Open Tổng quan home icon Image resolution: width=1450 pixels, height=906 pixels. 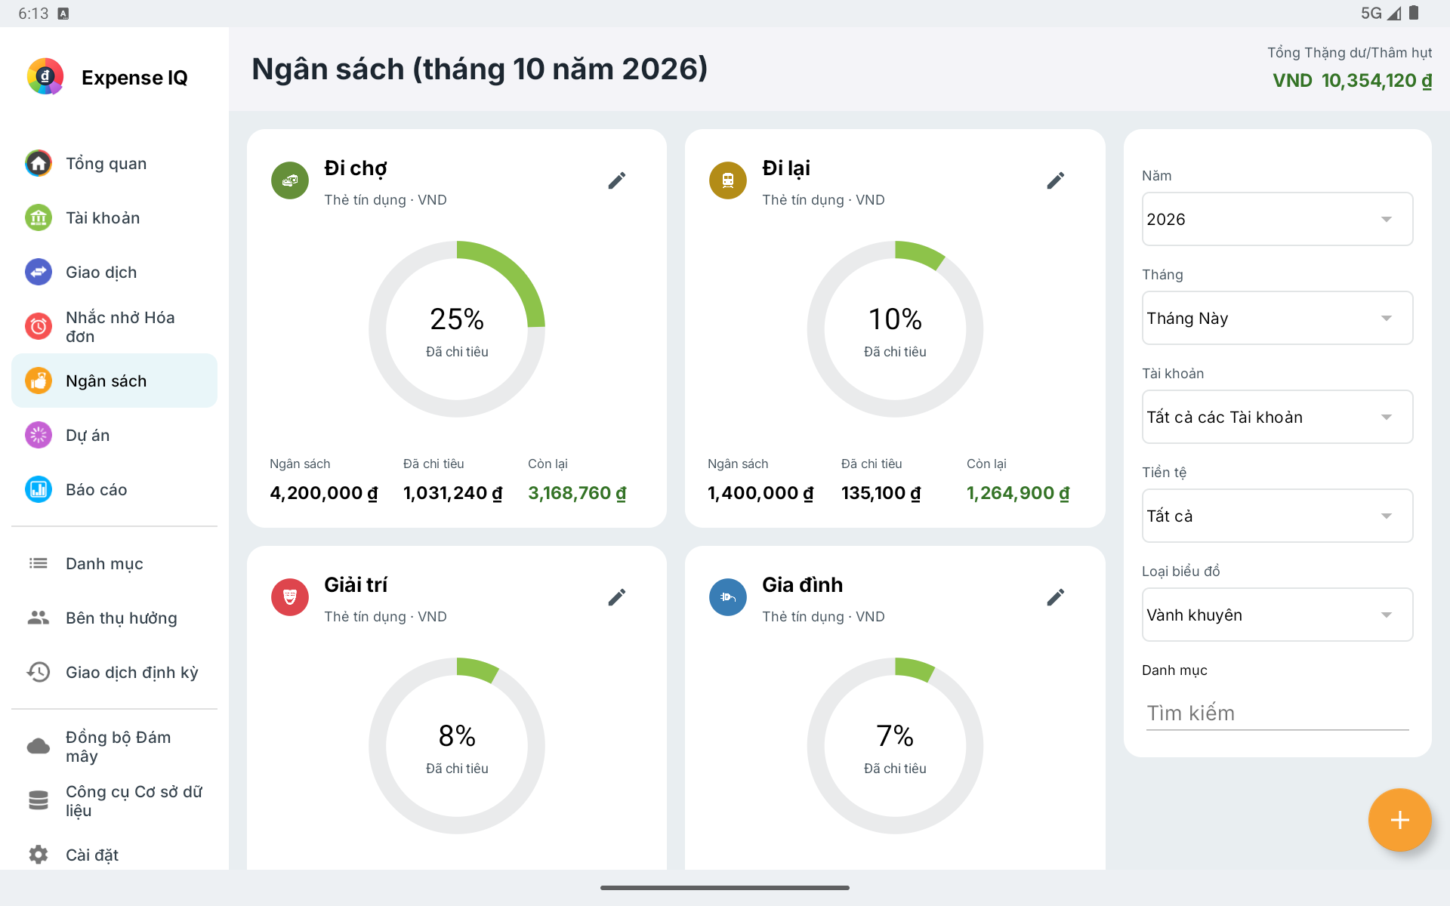point(39,163)
